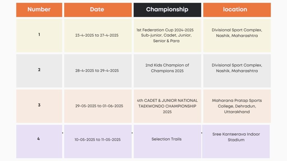Click row number 2 cell
Screen dimensions: 287x161
click(x=39, y=70)
